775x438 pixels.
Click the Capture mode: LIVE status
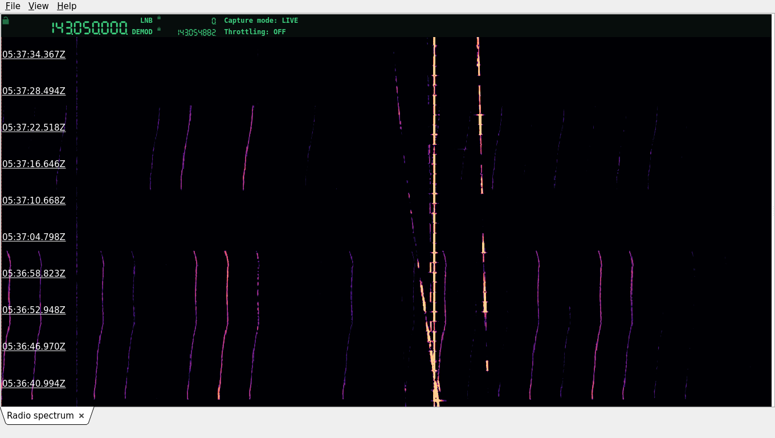pyautogui.click(x=261, y=21)
